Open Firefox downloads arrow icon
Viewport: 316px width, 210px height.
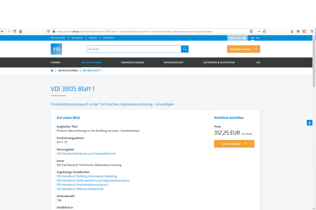point(292,31)
